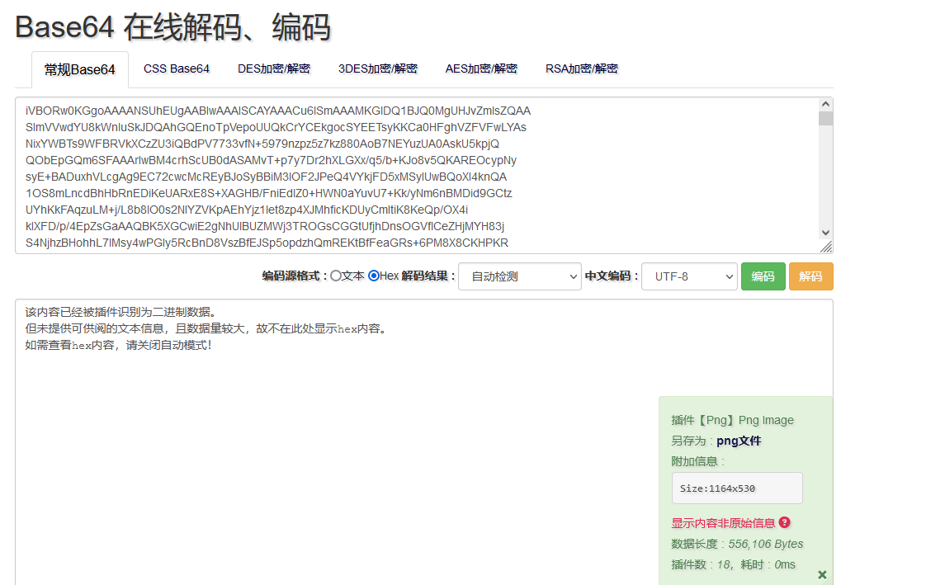Click the orange 解码 button
Viewport: 945px width, 585px height.
point(810,276)
